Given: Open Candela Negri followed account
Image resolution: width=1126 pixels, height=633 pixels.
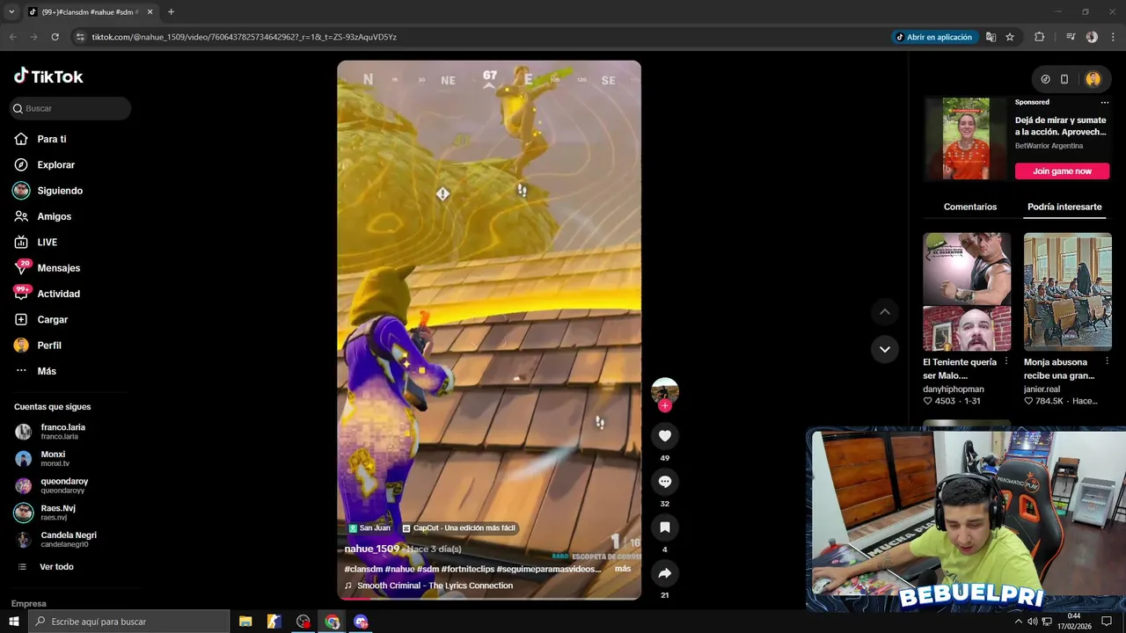Looking at the screenshot, I should tap(69, 539).
